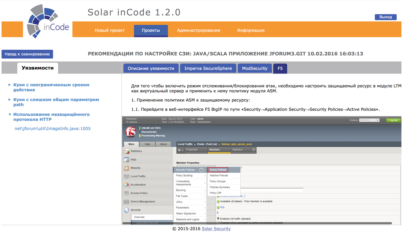
Task: Click the Solar inCode logo
Action: [48, 21]
